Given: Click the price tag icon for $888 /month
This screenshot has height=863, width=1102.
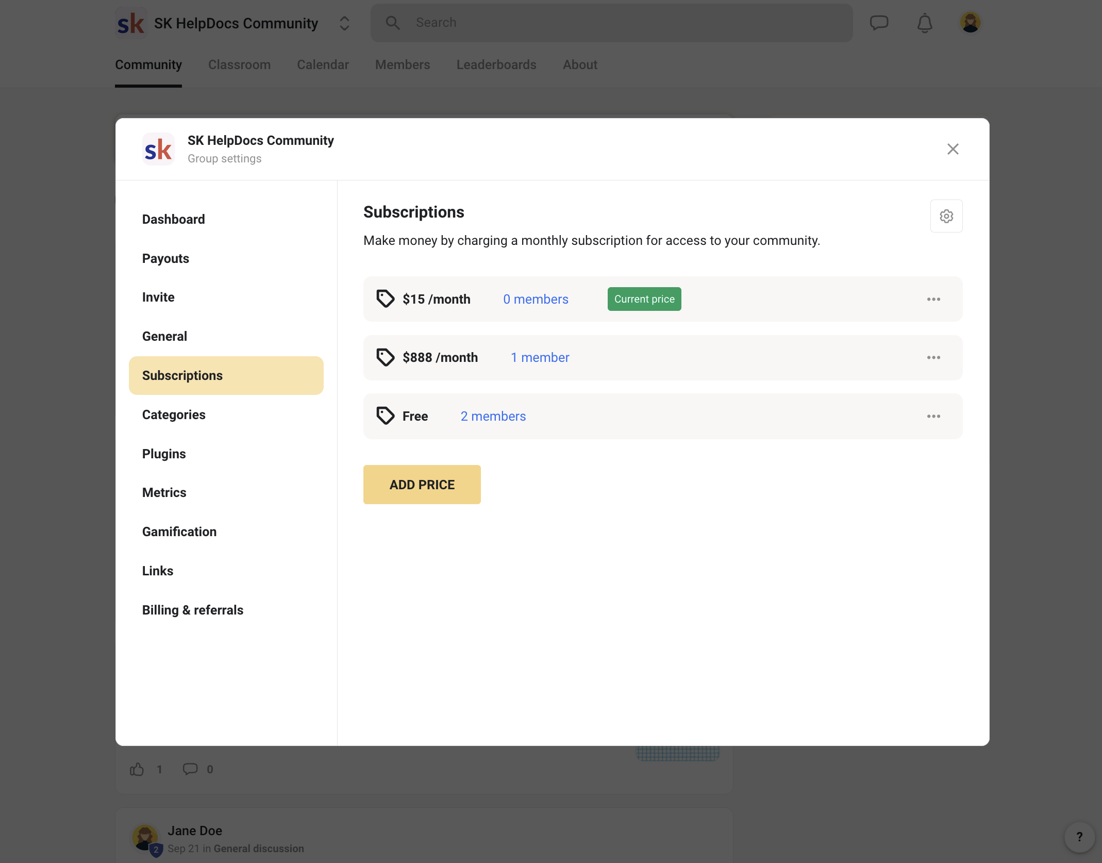Looking at the screenshot, I should (385, 357).
